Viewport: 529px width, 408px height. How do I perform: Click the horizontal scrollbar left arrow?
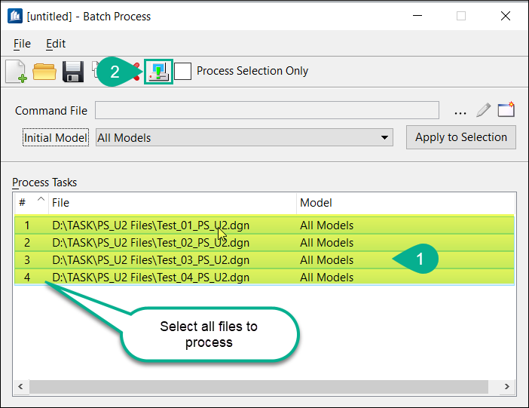[x=21, y=386]
